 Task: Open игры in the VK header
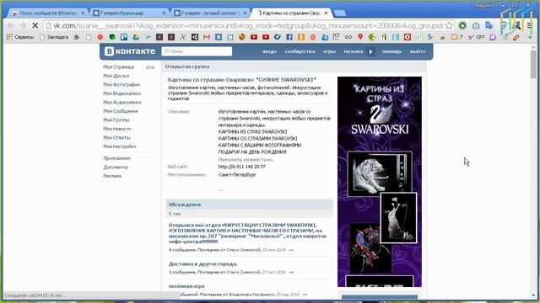329,51
